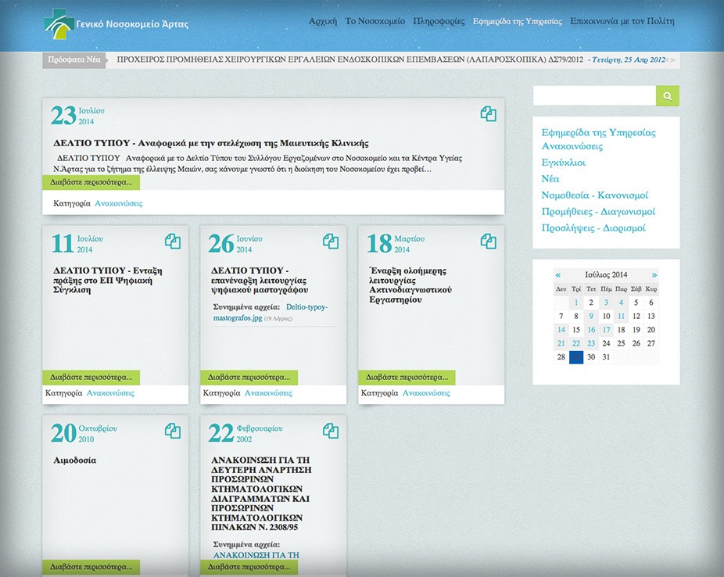Viewport: 724px width, 577px height.
Task: Select day 16 in the calendar
Action: click(591, 330)
